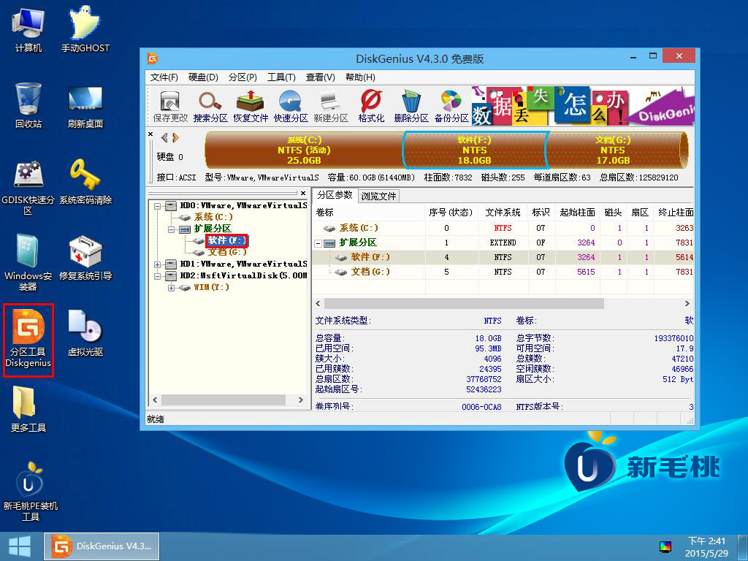
Task: Select 系统(C:) in the left tree
Action: 213,217
